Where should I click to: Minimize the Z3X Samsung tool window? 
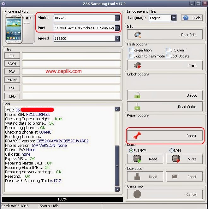click(192, 3)
